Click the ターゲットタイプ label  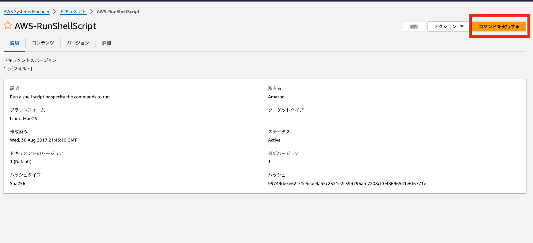click(x=286, y=110)
